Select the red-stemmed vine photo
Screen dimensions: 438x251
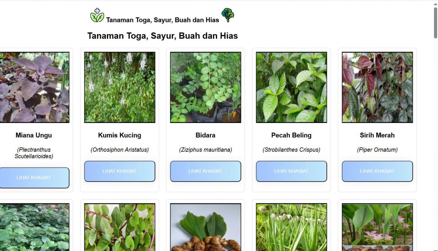pos(120,227)
